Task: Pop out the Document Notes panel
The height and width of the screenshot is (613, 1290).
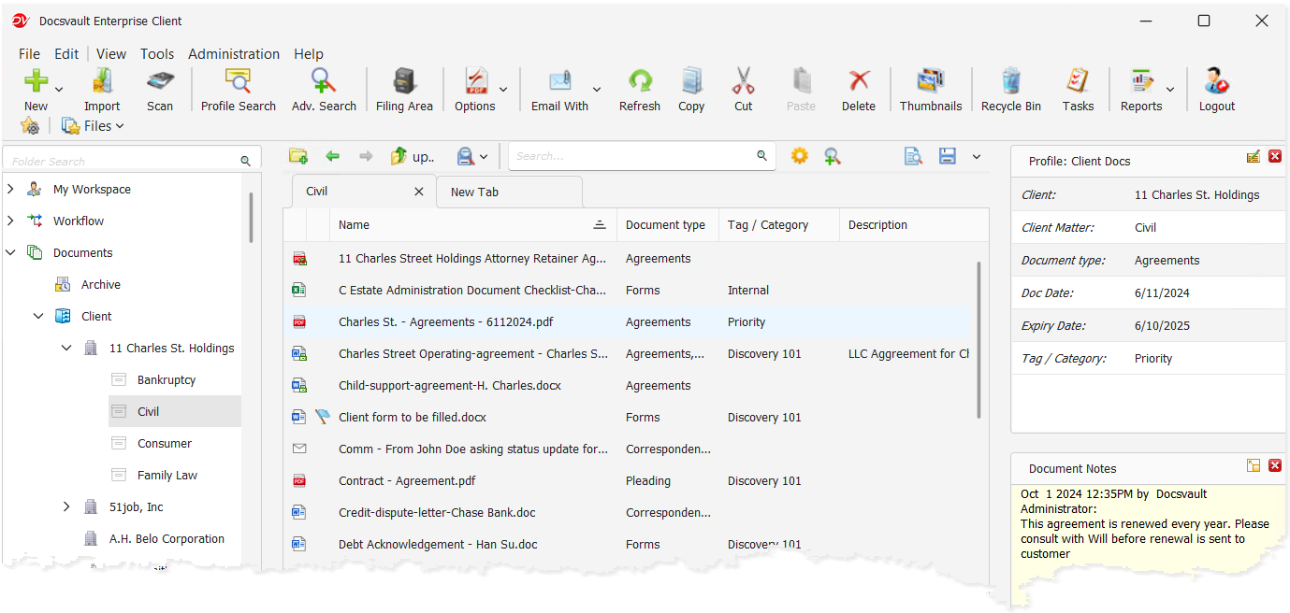Action: point(1254,464)
